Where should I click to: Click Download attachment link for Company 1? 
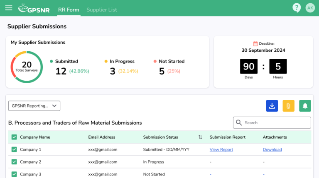pyautogui.click(x=272, y=149)
